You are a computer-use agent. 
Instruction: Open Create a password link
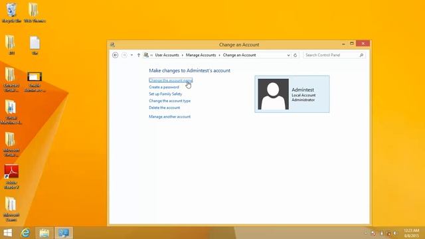coord(164,87)
